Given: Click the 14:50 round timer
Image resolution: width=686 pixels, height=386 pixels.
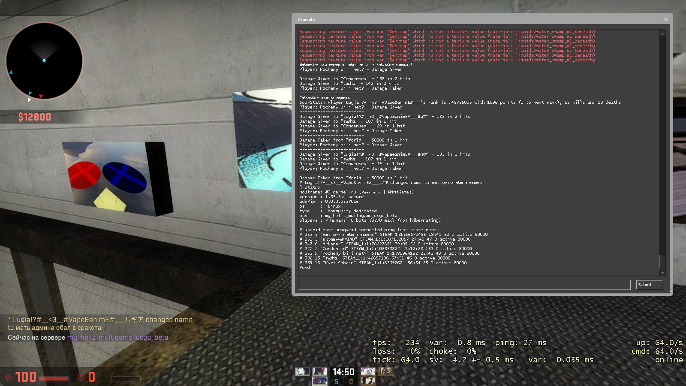Looking at the screenshot, I should 343,372.
